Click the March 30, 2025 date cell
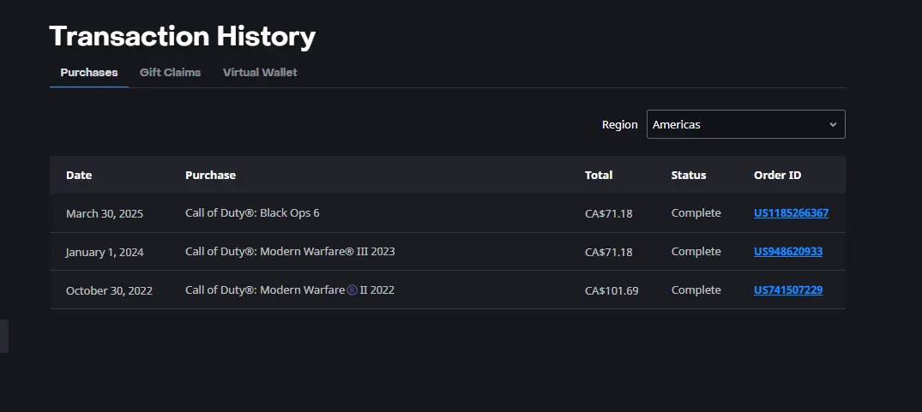The image size is (922, 412). point(105,213)
